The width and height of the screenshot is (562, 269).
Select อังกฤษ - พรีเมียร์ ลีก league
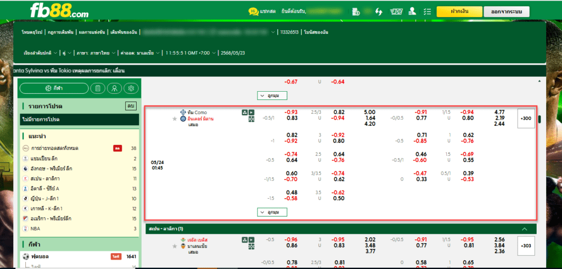[79, 168]
